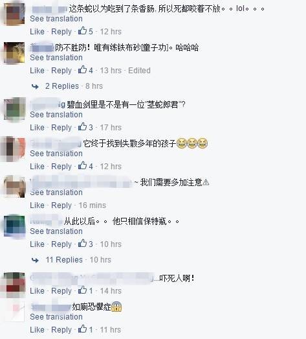
Task: Click thumbs-up icon on the 失散多年的孩子 comment
Action: 82,166
